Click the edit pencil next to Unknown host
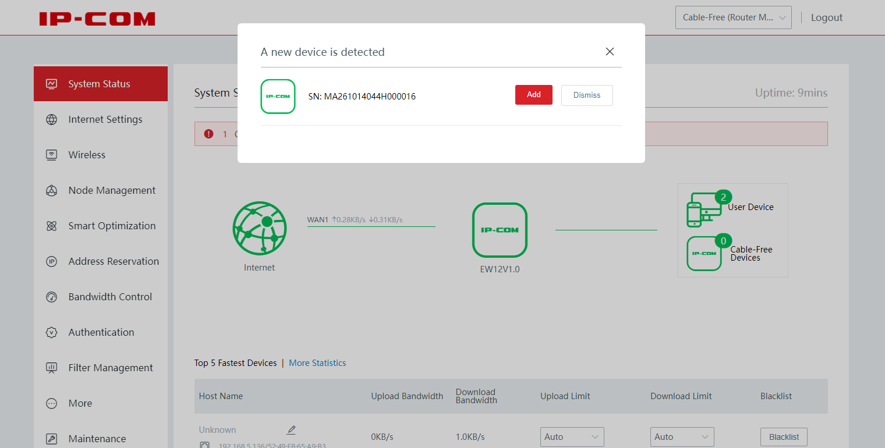The width and height of the screenshot is (885, 448). [291, 430]
